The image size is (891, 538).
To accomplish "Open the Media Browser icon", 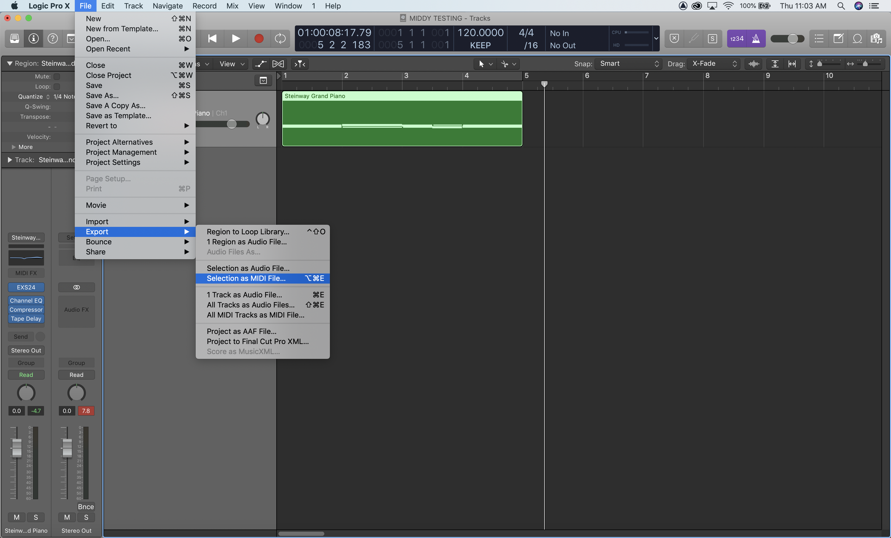I will point(876,38).
